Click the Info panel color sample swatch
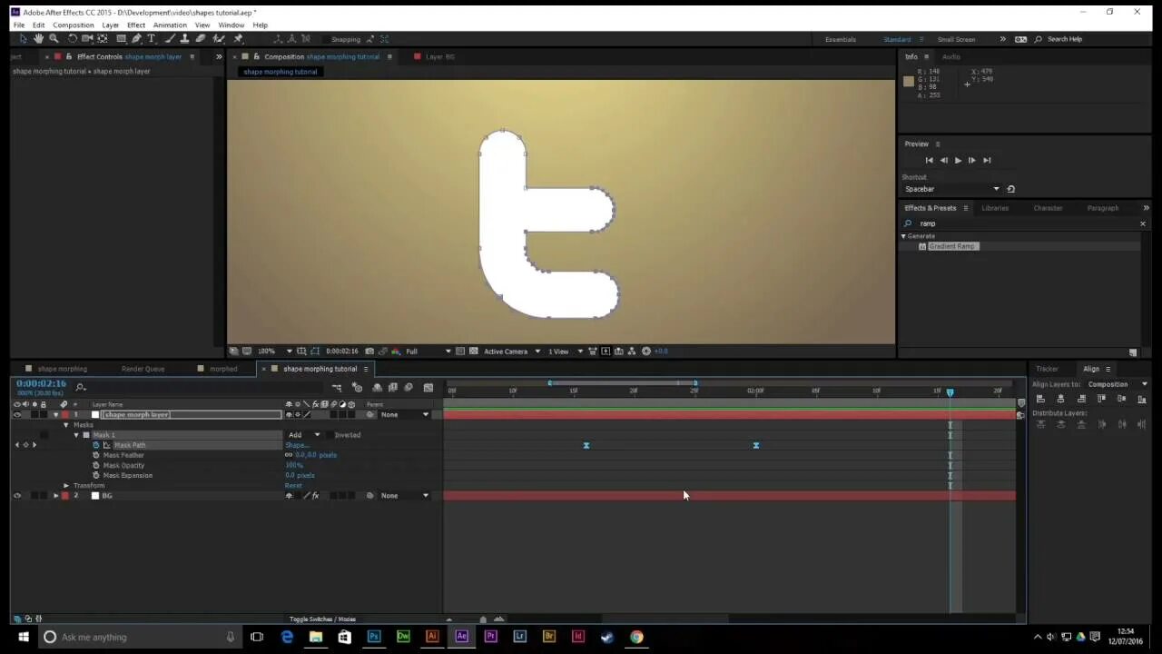This screenshot has height=654, width=1162. (x=909, y=82)
